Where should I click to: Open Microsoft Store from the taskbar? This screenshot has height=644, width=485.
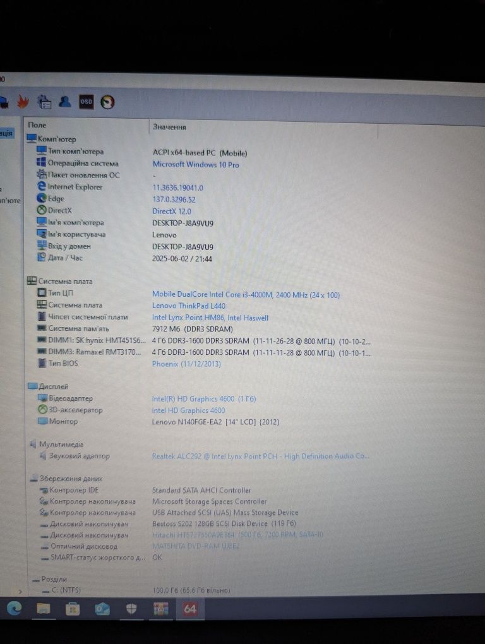click(x=73, y=609)
